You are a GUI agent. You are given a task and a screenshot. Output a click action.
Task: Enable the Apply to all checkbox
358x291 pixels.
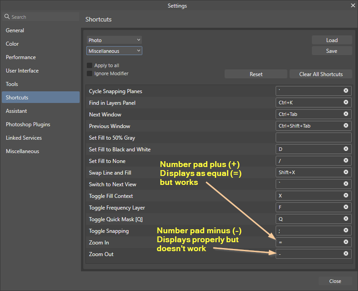(90, 64)
